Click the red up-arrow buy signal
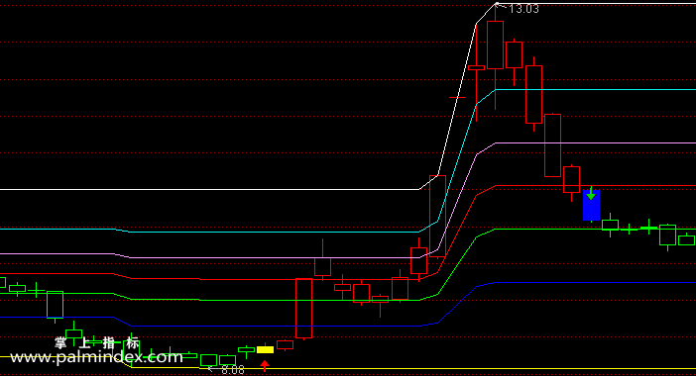 [x=265, y=366]
